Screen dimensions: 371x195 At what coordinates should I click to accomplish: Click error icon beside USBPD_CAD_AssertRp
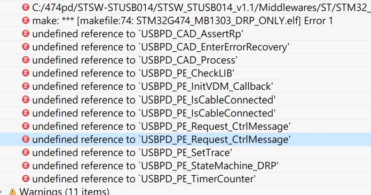point(26,34)
